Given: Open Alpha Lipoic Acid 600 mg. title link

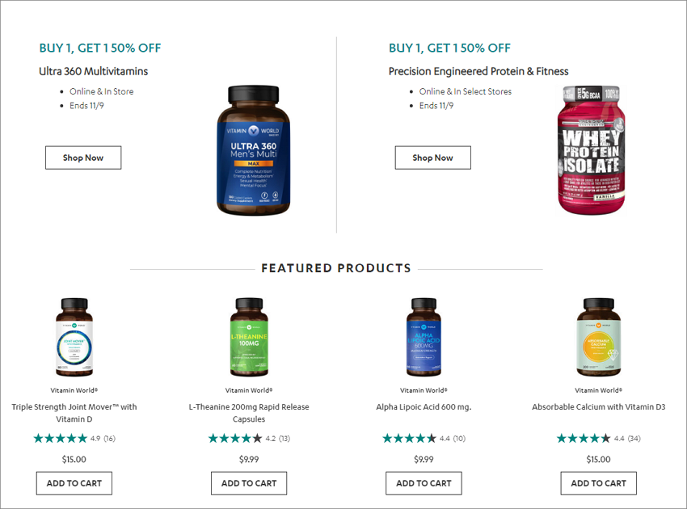Looking at the screenshot, I should click(x=424, y=407).
